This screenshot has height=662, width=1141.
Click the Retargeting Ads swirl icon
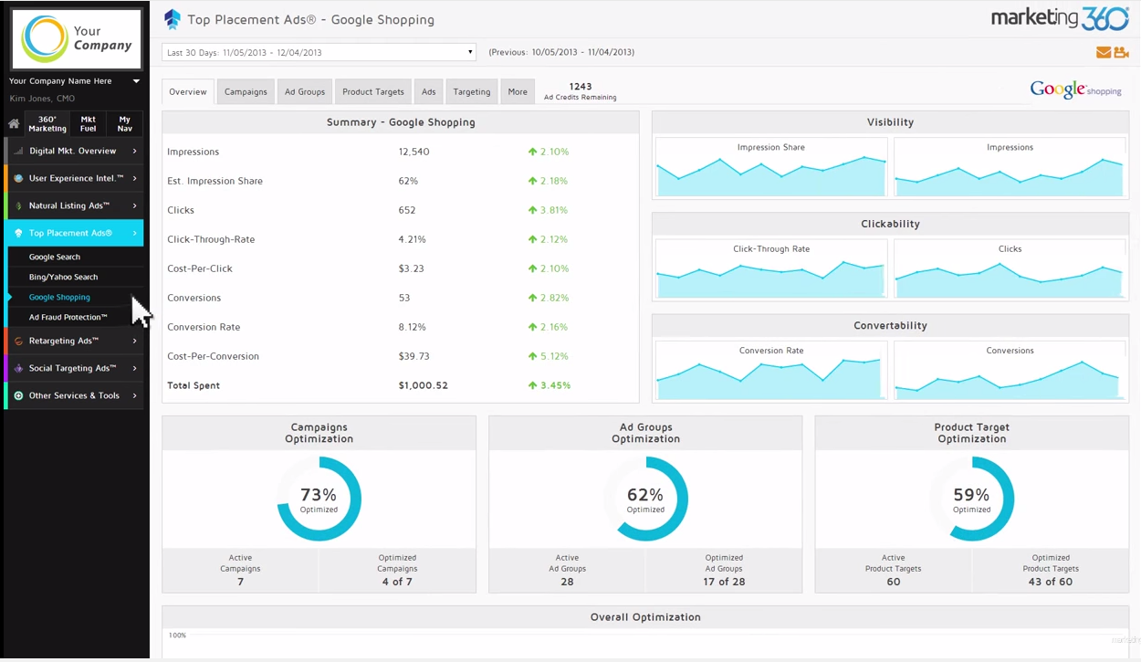point(17,341)
